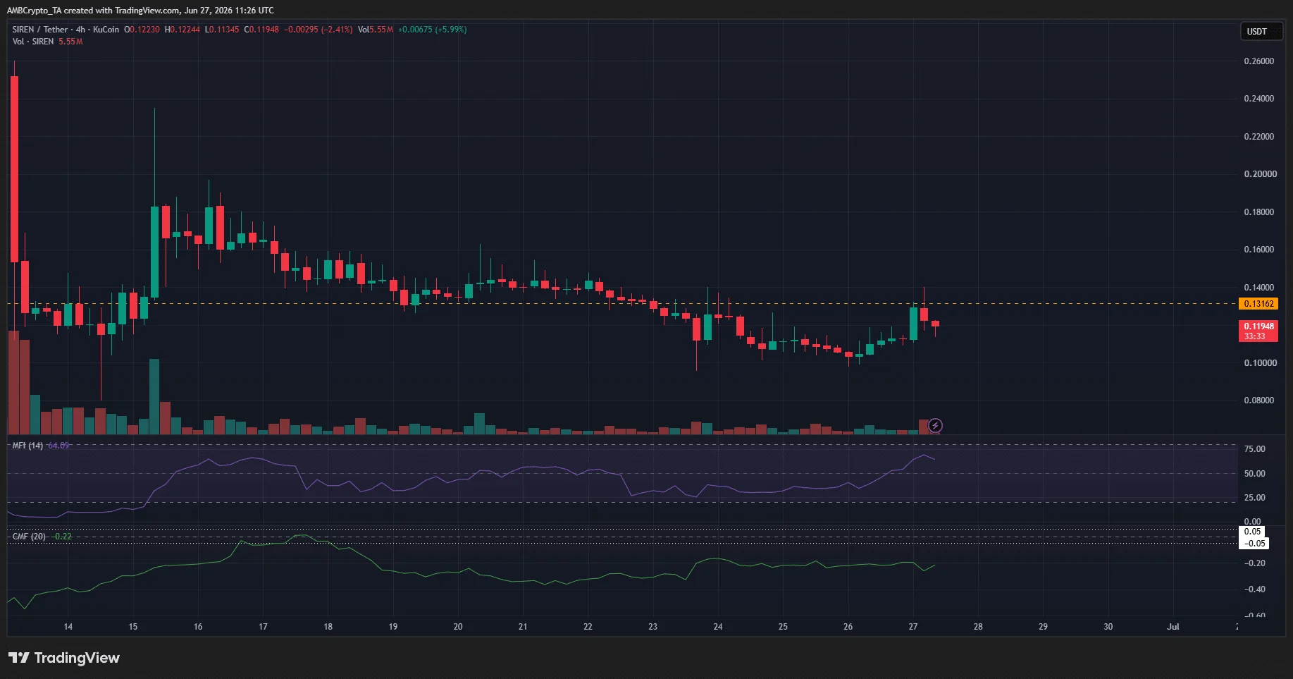Click the white 0.05 CMF level label
The width and height of the screenshot is (1293, 679).
(1252, 532)
